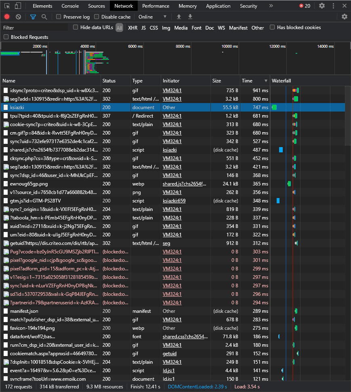
Task: Clear the network log
Action: pos(18,17)
